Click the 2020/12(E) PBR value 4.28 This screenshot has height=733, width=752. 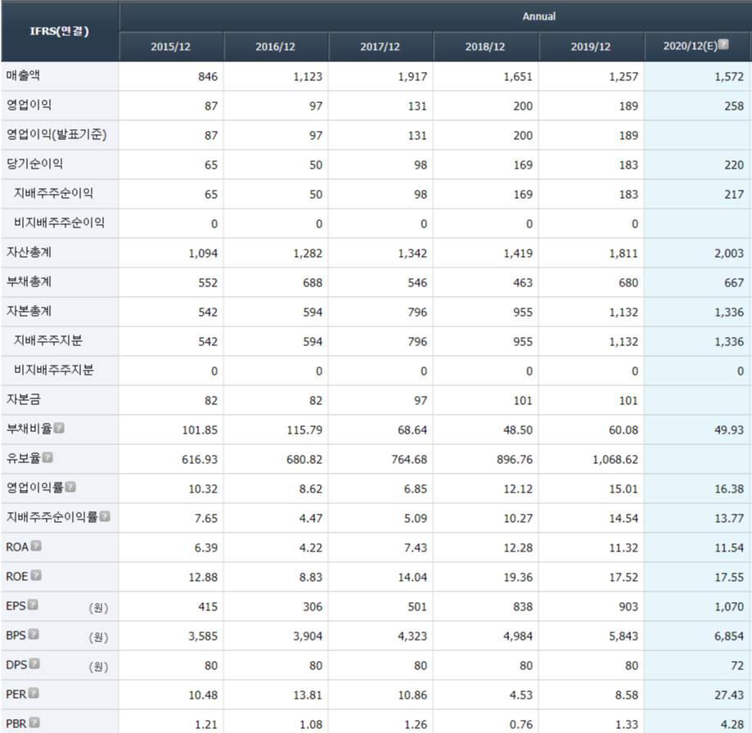coord(732,724)
